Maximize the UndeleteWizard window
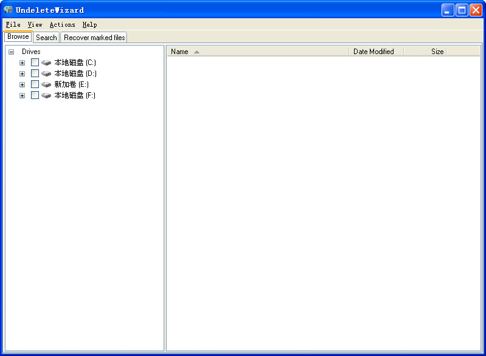 pyautogui.click(x=462, y=10)
